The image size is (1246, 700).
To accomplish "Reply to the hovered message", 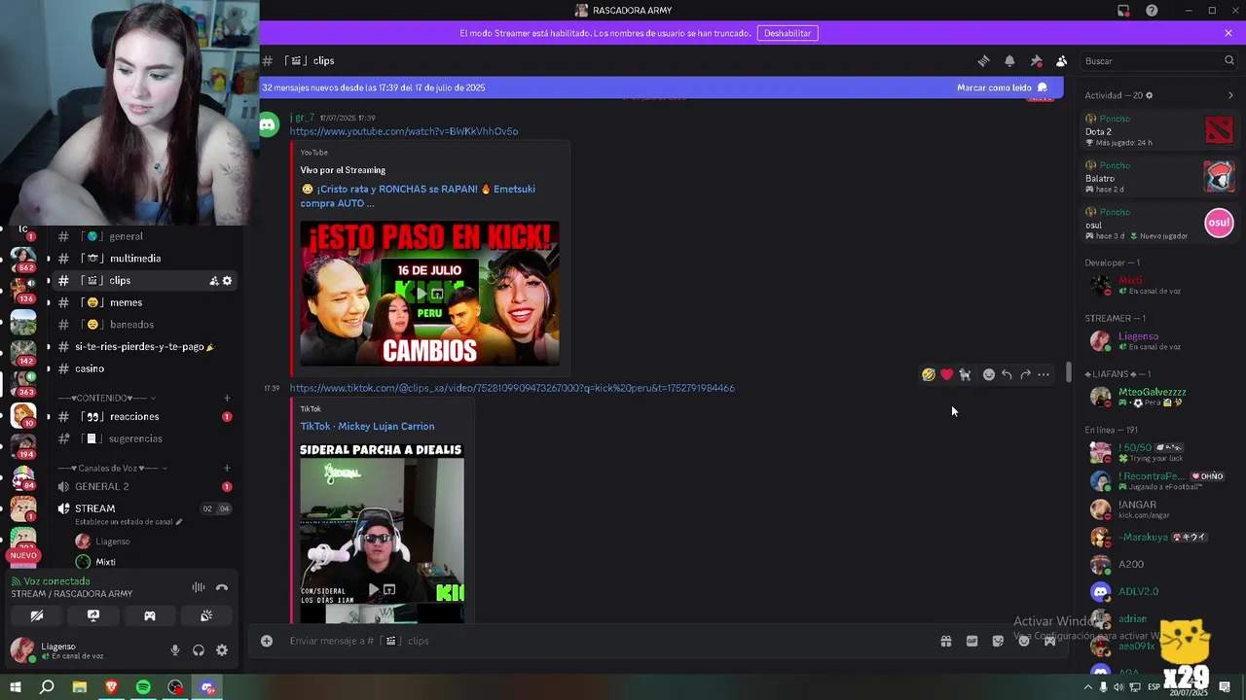I will [1007, 374].
